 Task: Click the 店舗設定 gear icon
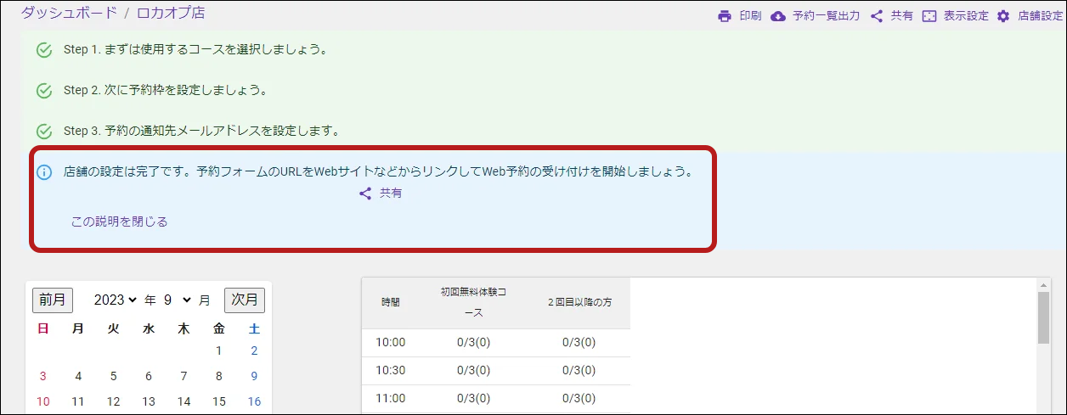pos(1003,16)
